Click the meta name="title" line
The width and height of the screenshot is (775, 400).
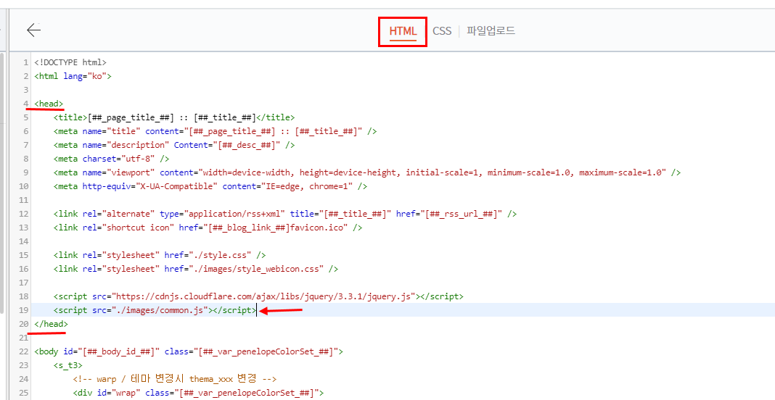click(x=216, y=131)
